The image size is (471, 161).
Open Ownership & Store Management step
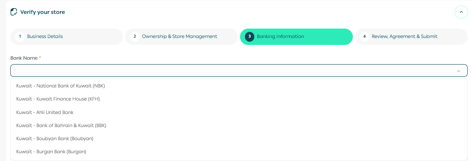pos(182,37)
